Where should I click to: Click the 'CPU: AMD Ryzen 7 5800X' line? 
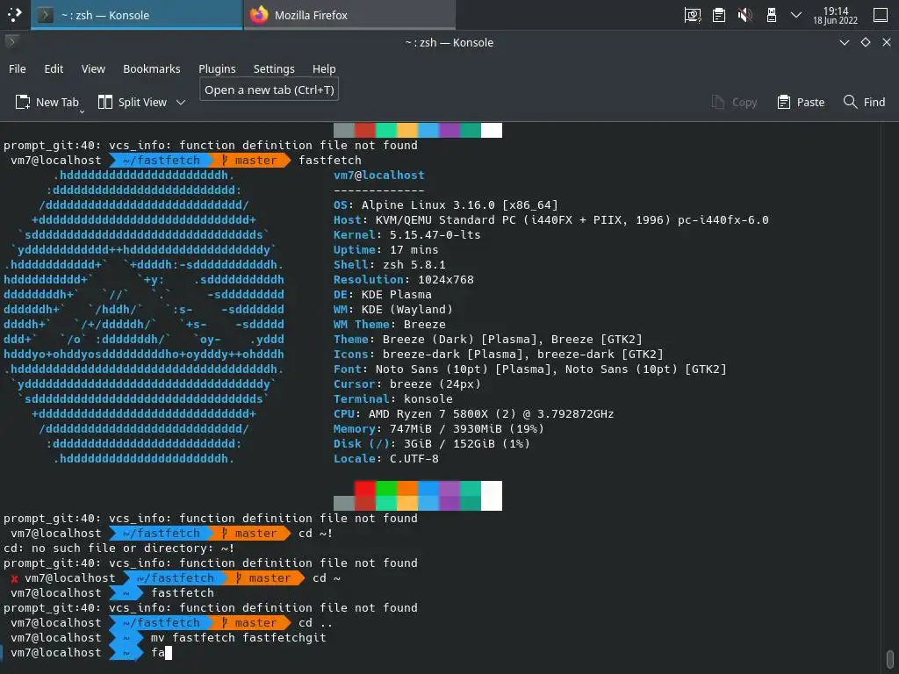473,413
